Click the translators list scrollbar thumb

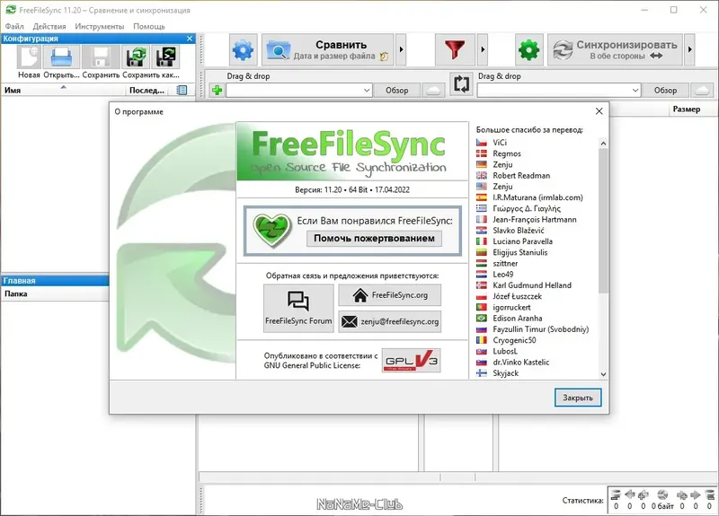pyautogui.click(x=603, y=220)
